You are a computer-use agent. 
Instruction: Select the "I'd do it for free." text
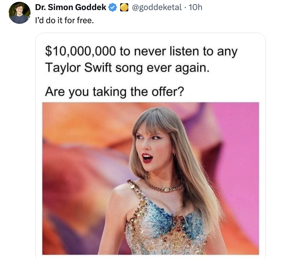point(64,20)
